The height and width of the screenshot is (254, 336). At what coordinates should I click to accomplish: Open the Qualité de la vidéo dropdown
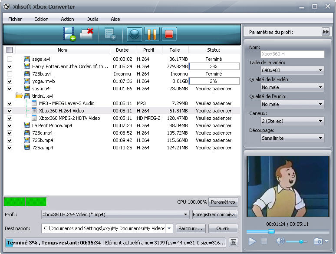pos(292,87)
